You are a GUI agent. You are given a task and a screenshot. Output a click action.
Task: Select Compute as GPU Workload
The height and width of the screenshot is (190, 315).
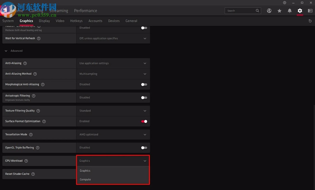(x=85, y=179)
